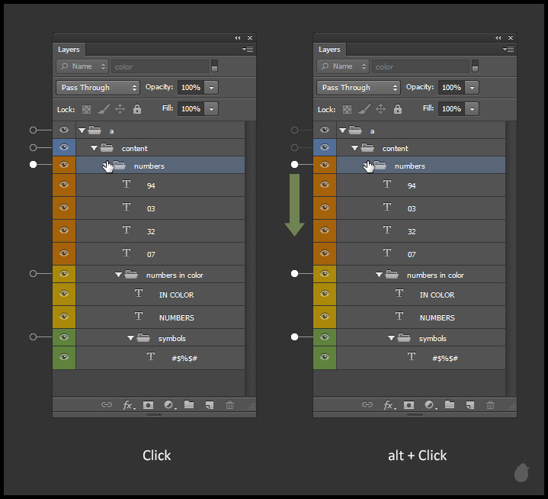Hide the '94' text layer in left panel
This screenshot has height=499, width=548.
pos(64,185)
